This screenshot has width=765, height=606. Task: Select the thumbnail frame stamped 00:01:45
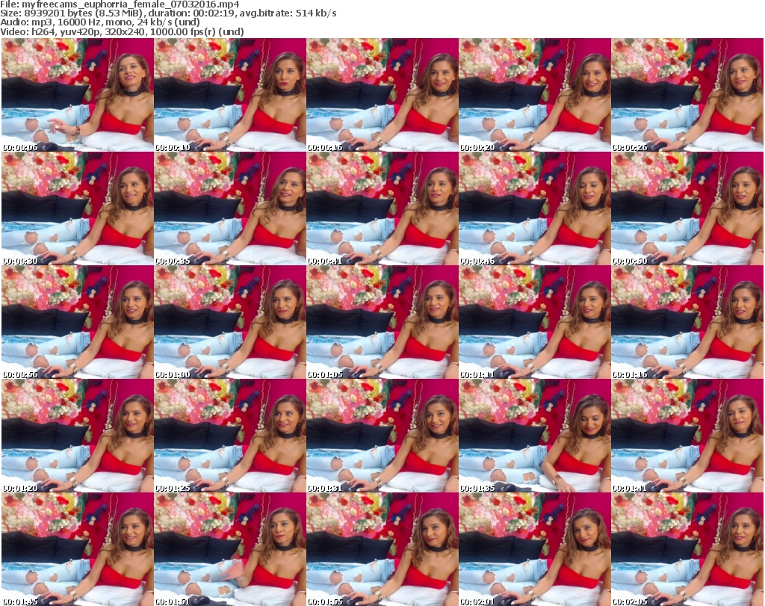[78, 549]
